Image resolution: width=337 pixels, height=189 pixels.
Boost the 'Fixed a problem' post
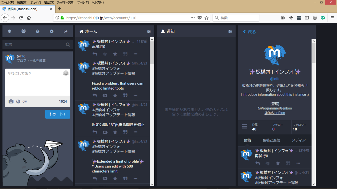(105, 96)
